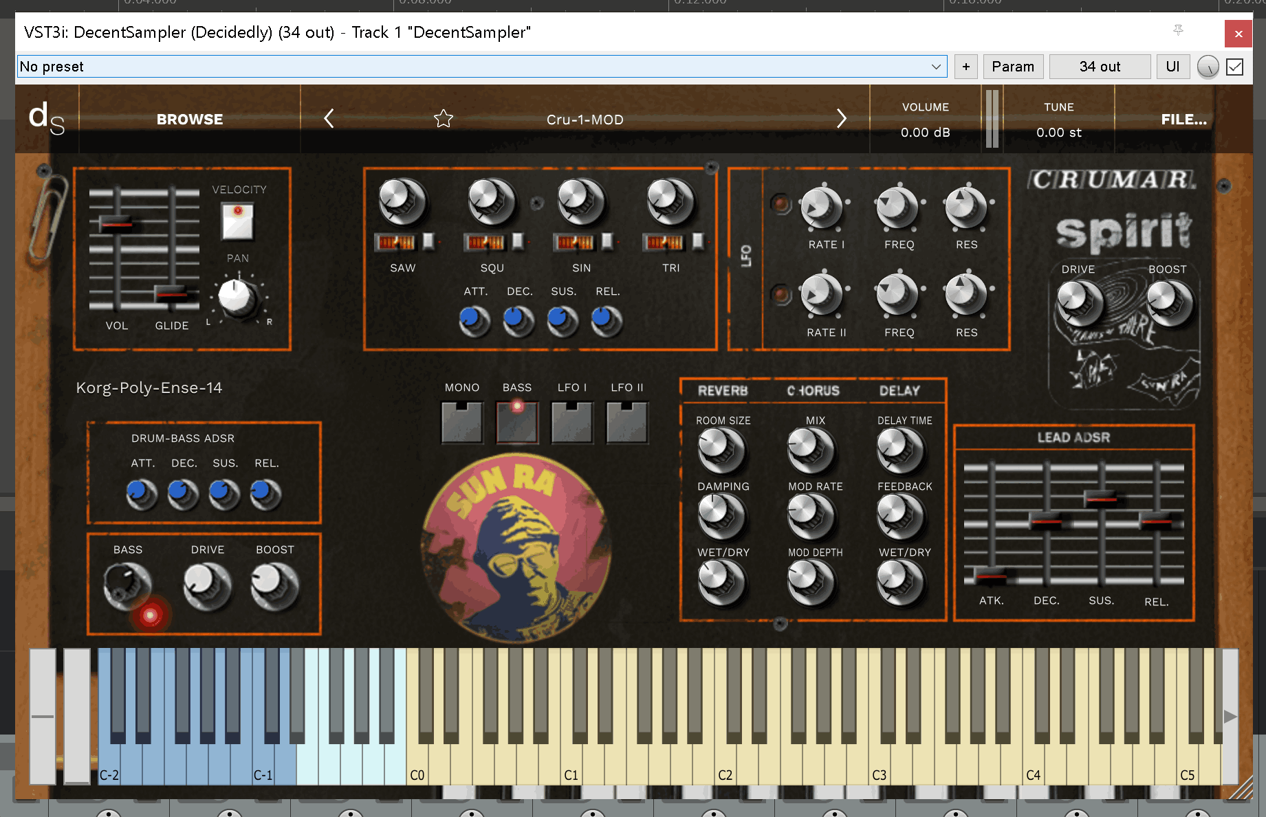Click the UI button
1266x817 pixels.
(1173, 67)
